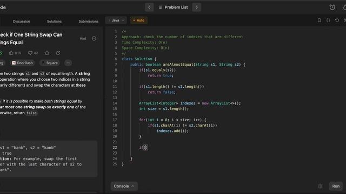Image resolution: width=346 pixels, height=194 pixels.
Task: Select the Square company tag
Action: click(x=50, y=63)
